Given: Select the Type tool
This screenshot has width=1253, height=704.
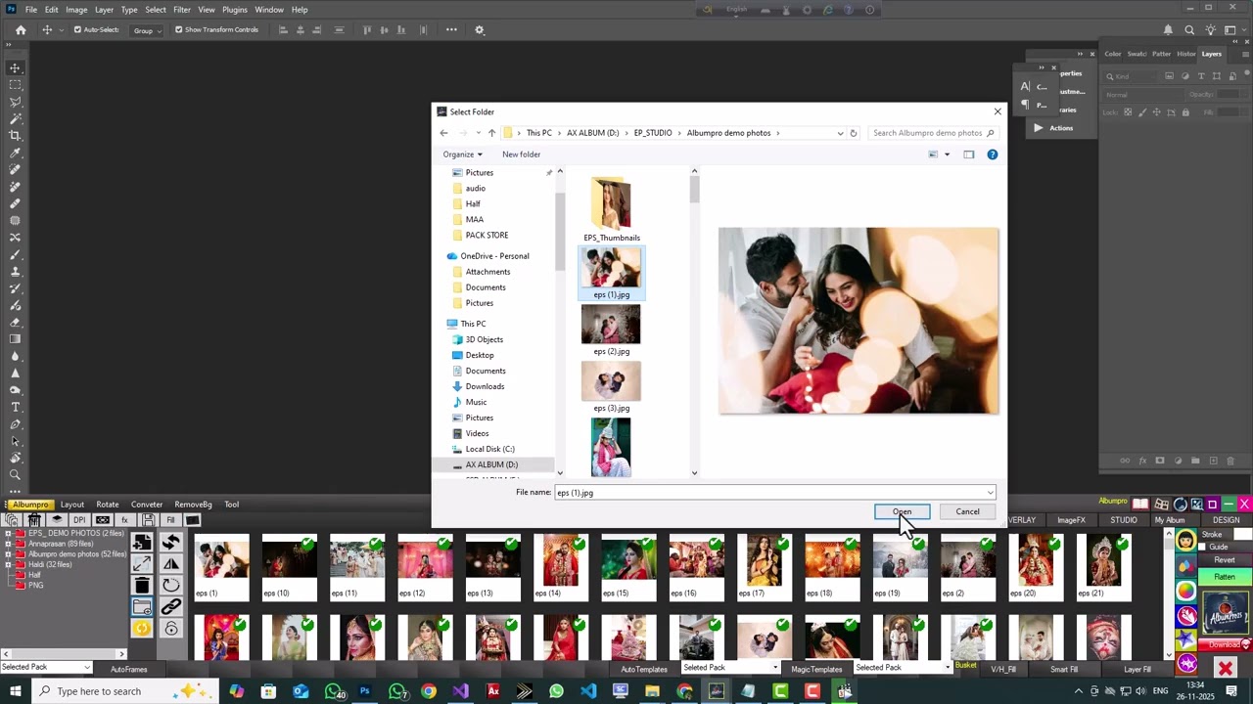Looking at the screenshot, I should (x=16, y=407).
